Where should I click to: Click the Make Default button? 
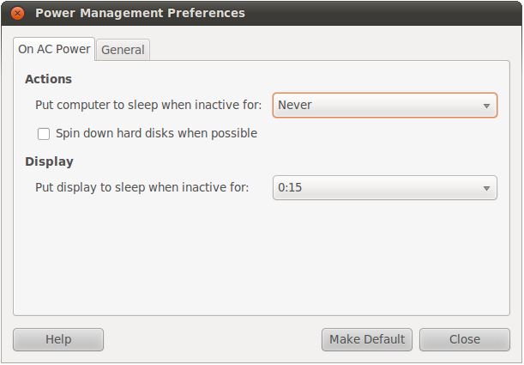(x=367, y=339)
